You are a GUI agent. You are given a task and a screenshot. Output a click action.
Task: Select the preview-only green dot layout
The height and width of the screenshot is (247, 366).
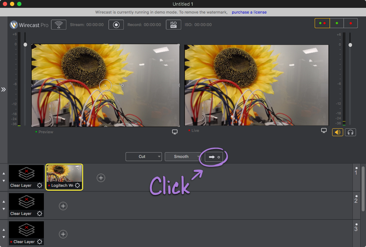click(337, 23)
